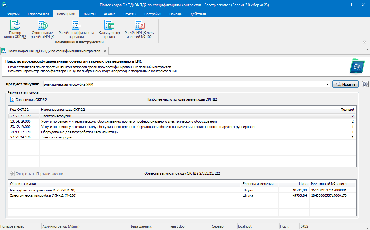Click the localhost server status entry
This screenshot has height=230, width=370.
[245, 226]
